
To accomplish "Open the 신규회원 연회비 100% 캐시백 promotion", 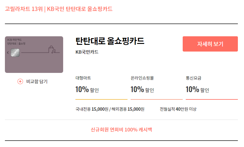I will pos(121,130).
